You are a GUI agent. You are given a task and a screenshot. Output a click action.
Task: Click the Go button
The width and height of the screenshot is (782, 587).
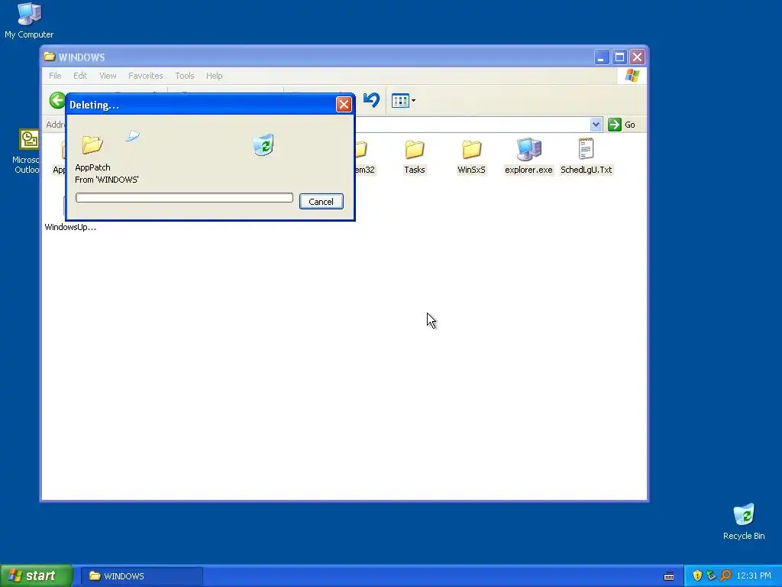pyautogui.click(x=622, y=125)
